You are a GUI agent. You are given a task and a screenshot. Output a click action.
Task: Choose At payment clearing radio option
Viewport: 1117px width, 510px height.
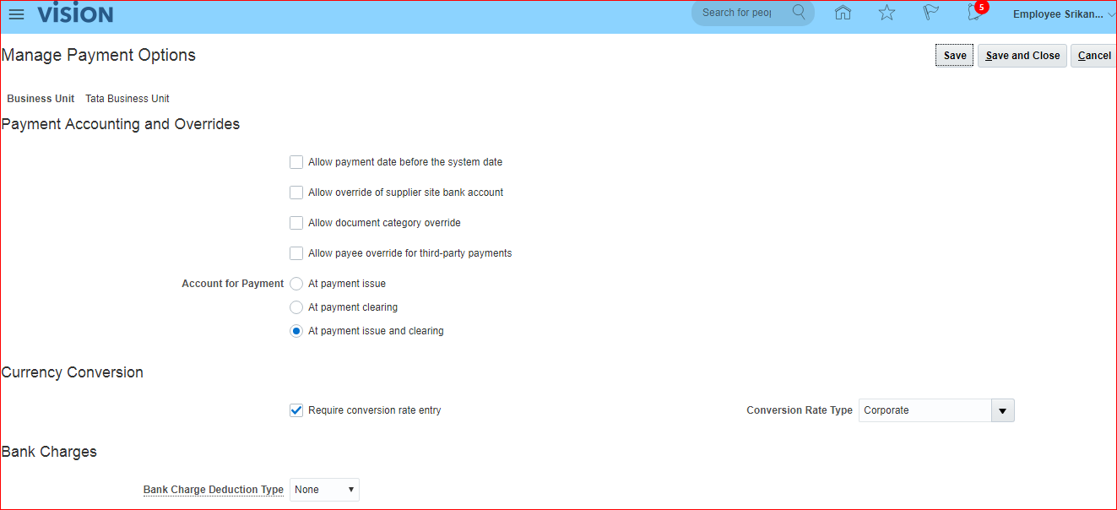[296, 307]
